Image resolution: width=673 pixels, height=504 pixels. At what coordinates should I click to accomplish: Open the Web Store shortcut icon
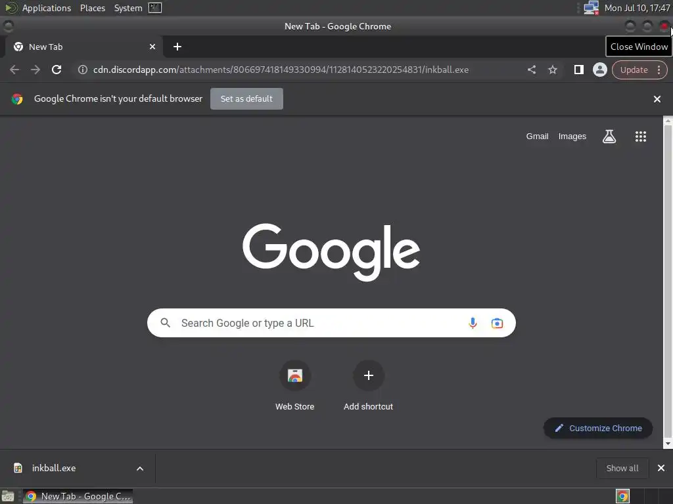click(x=295, y=376)
